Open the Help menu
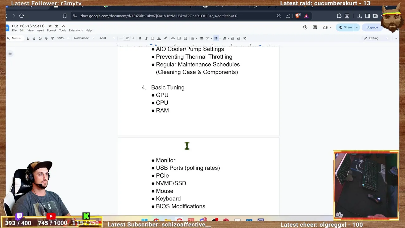Image resolution: width=405 pixels, height=228 pixels. (89, 30)
